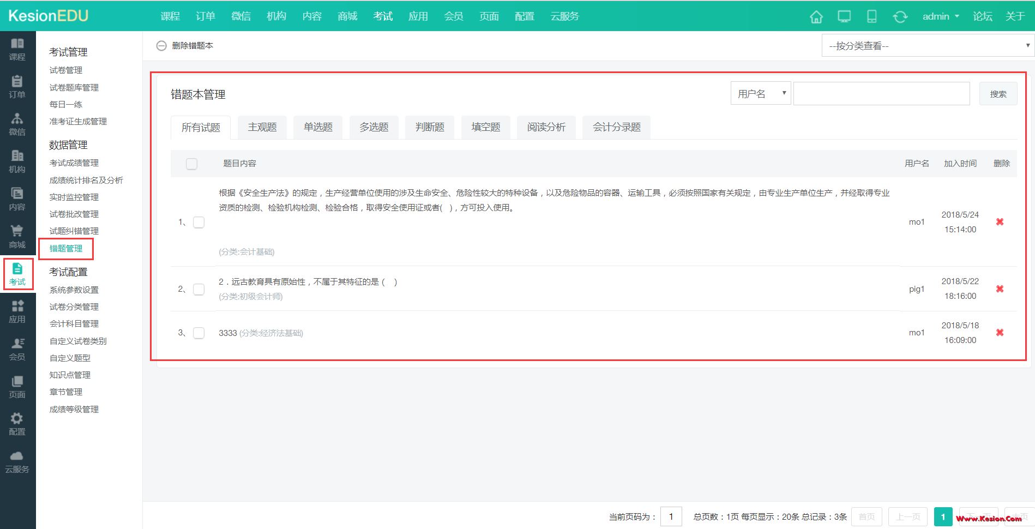Viewport: 1035px width, 529px height.
Task: Click the desktop monitor preview icon
Action: [x=844, y=17]
